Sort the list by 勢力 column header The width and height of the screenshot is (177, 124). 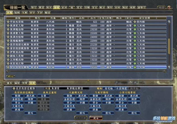pos(38,18)
